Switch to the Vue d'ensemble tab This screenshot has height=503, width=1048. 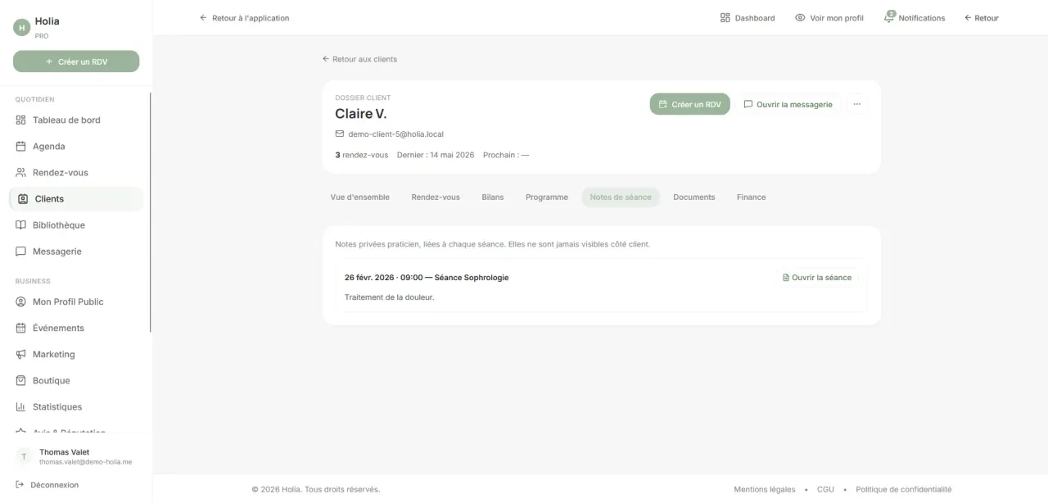click(x=360, y=197)
